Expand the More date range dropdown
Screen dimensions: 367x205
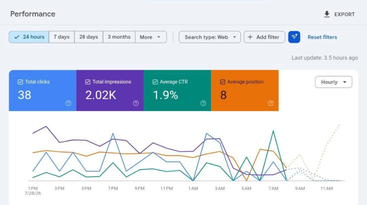[x=151, y=37]
